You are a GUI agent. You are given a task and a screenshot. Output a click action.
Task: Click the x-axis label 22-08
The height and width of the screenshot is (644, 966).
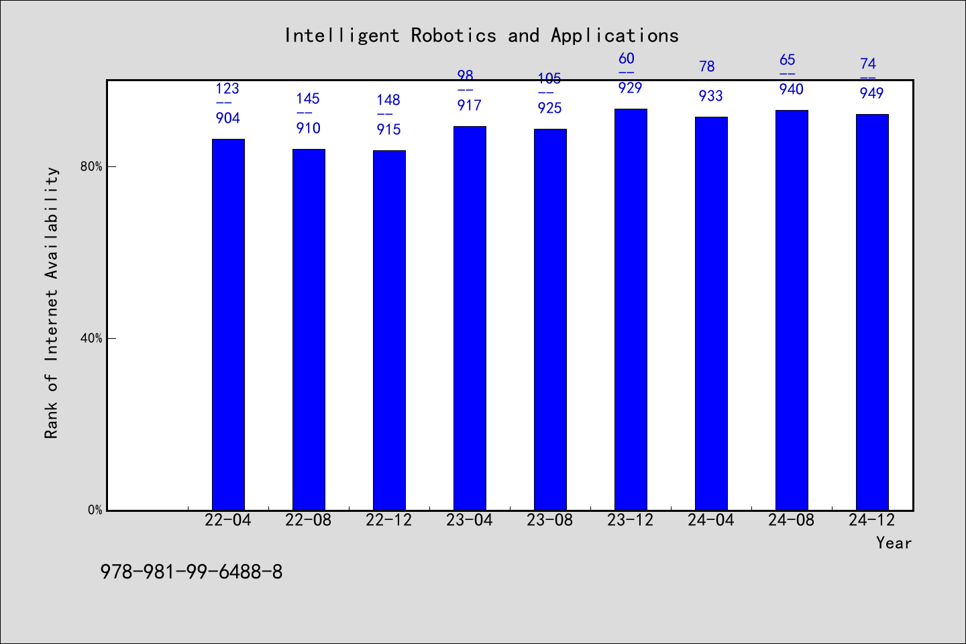tap(309, 521)
